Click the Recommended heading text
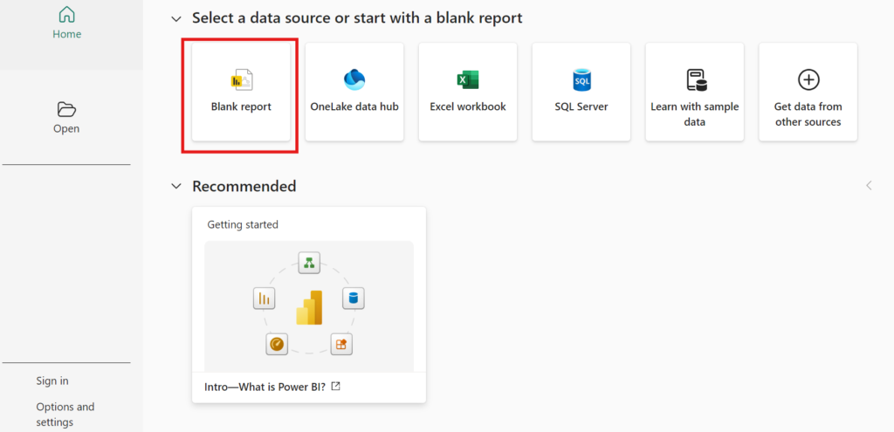Image resolution: width=894 pixels, height=432 pixels. point(244,187)
